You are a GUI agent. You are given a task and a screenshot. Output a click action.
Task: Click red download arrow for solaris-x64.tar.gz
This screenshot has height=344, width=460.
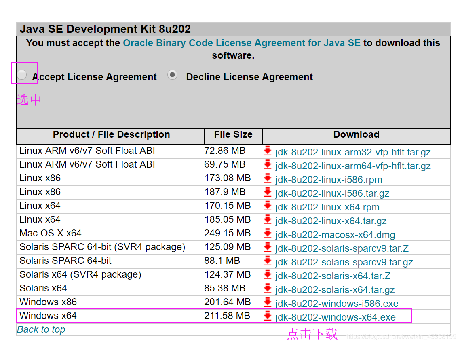click(268, 289)
